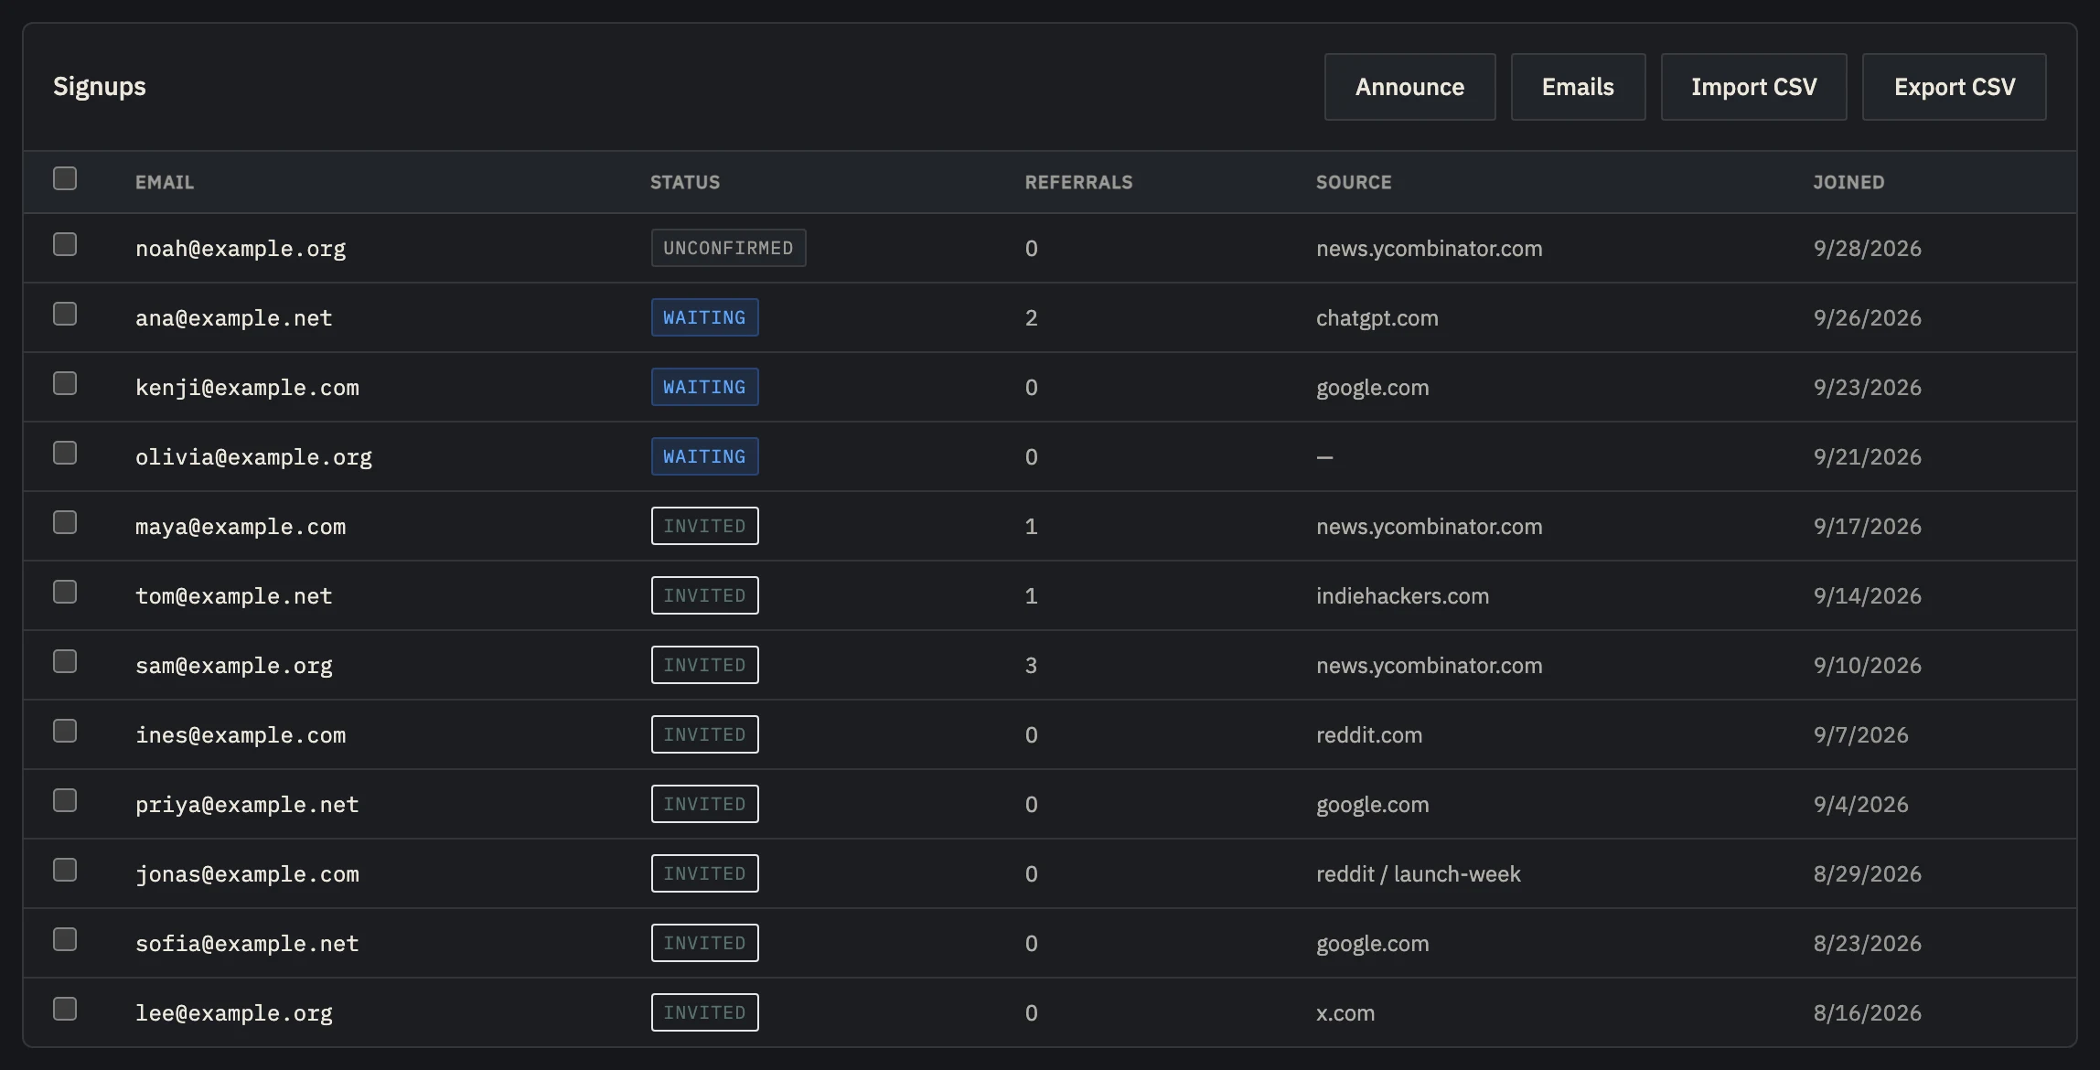The height and width of the screenshot is (1070, 2100).
Task: Click the Announce button
Action: click(1409, 87)
